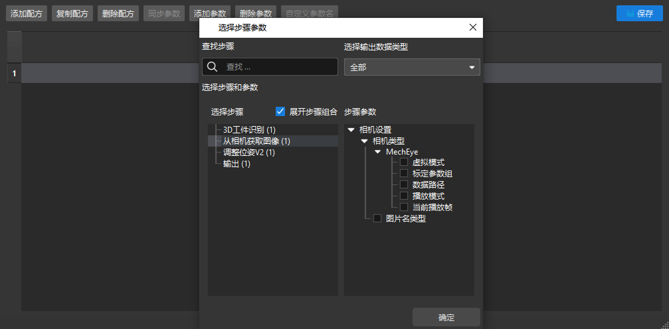This screenshot has height=329, width=669.
Task: Open the 全部 output data type dropdown
Action: pyautogui.click(x=412, y=67)
